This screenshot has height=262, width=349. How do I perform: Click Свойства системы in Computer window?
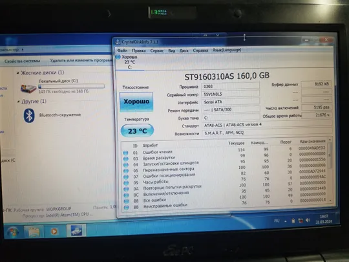(x=22, y=61)
